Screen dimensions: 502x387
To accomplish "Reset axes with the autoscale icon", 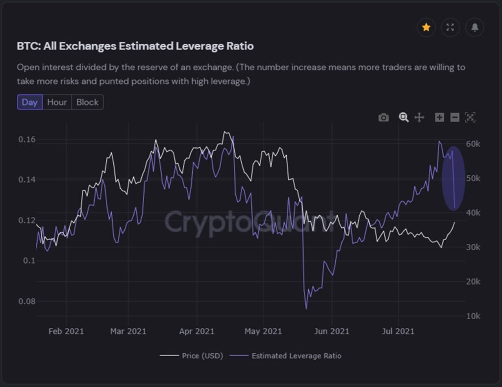I will click(x=470, y=117).
